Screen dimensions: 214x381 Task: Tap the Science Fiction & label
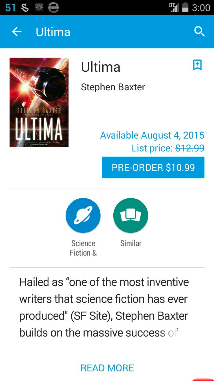pos(83,248)
